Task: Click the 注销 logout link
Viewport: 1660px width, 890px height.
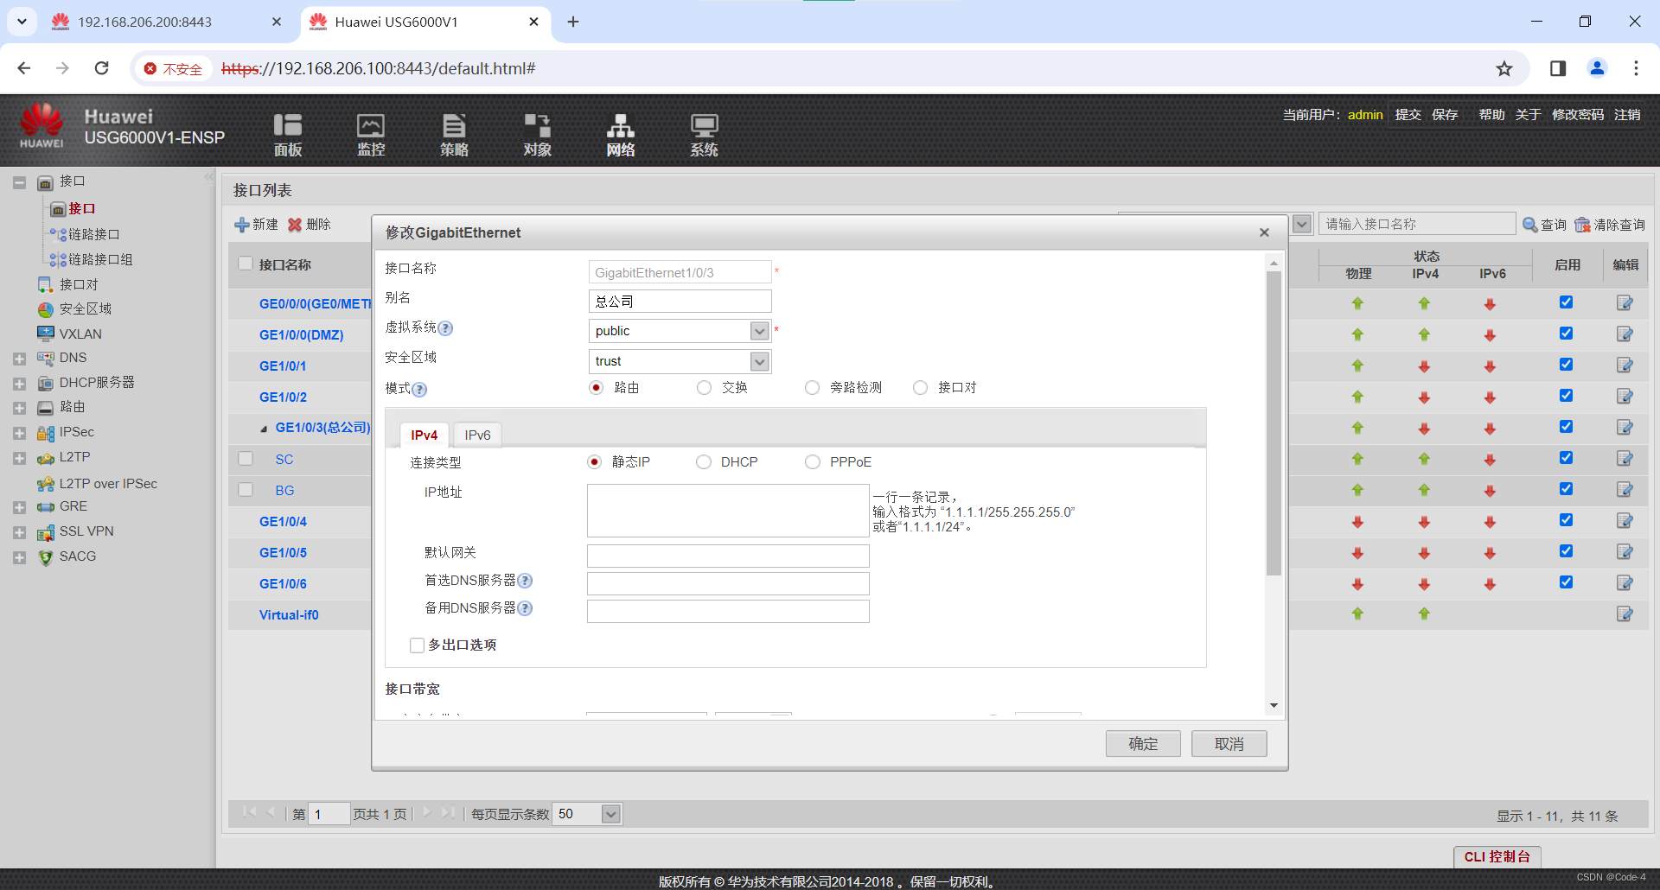Action: (1627, 115)
